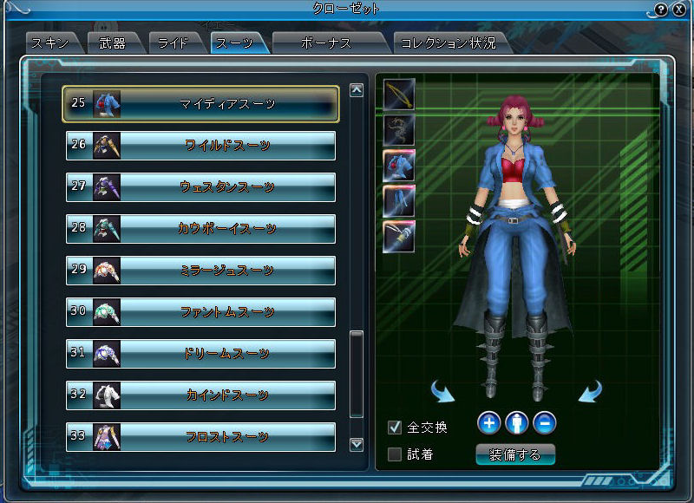The height and width of the screenshot is (503, 694).
Task: Click the list scroll up arrow
Action: pos(357,90)
